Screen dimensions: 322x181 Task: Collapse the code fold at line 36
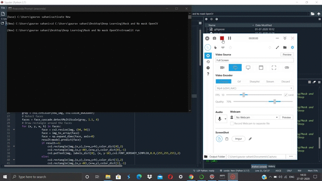pos(14,146)
